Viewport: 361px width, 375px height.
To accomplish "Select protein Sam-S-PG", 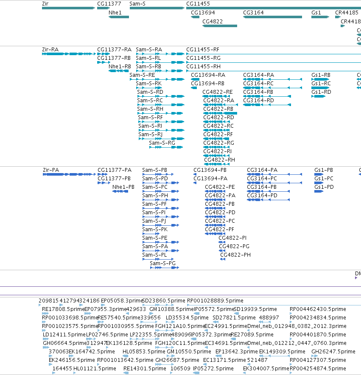I will (164, 268).
